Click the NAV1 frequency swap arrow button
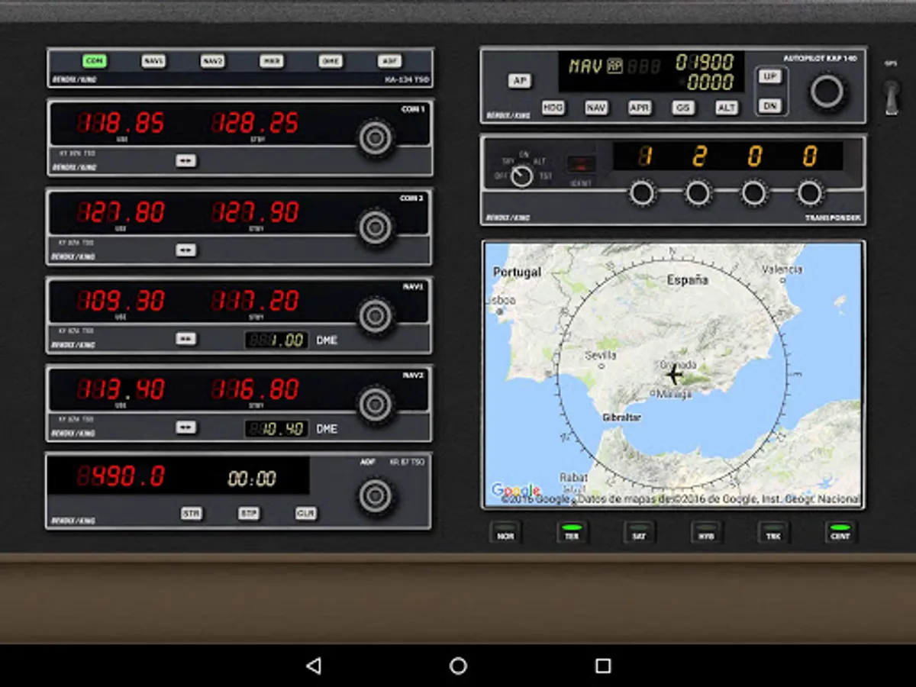The height and width of the screenshot is (687, 916). pos(185,338)
